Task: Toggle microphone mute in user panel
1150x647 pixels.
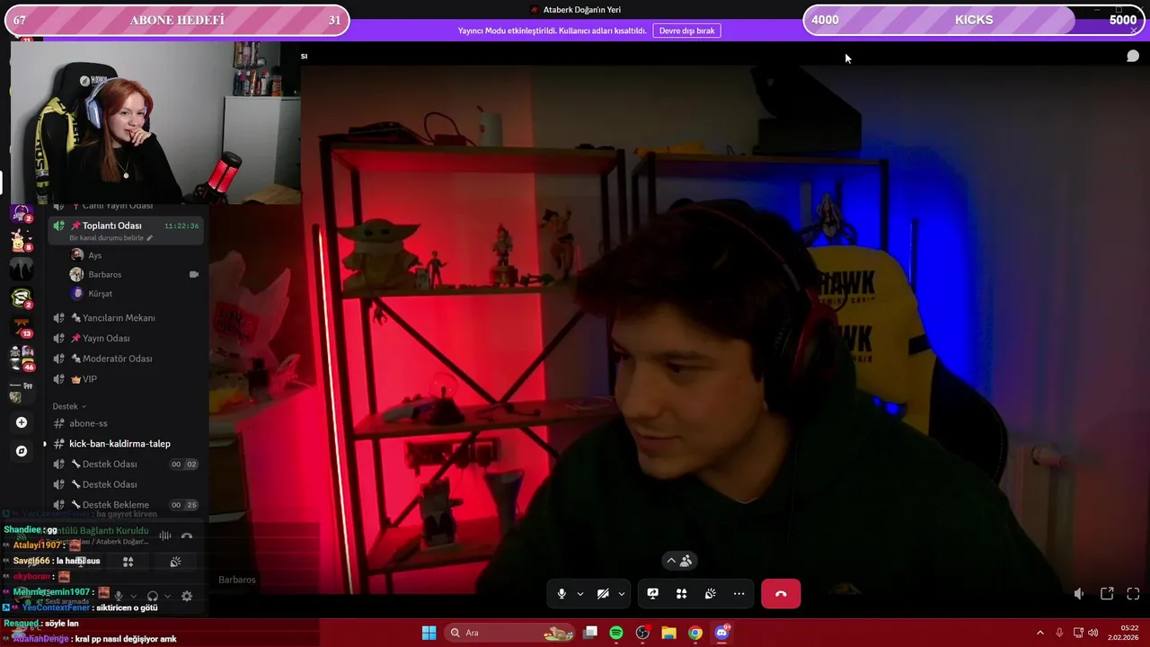Action: pos(118,596)
